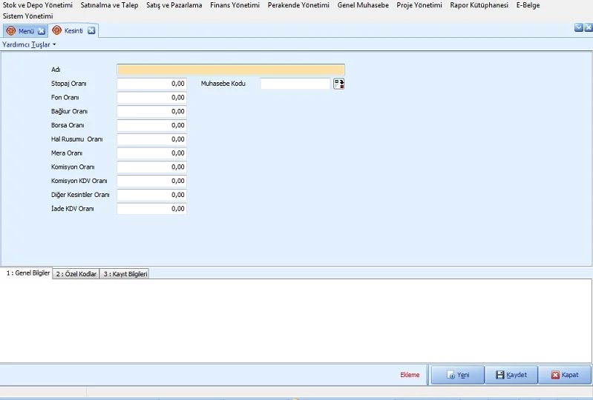Image resolution: width=593 pixels, height=400 pixels.
Task: Open the 3 : Kayıt Bilgileri tab
Action: [125, 274]
